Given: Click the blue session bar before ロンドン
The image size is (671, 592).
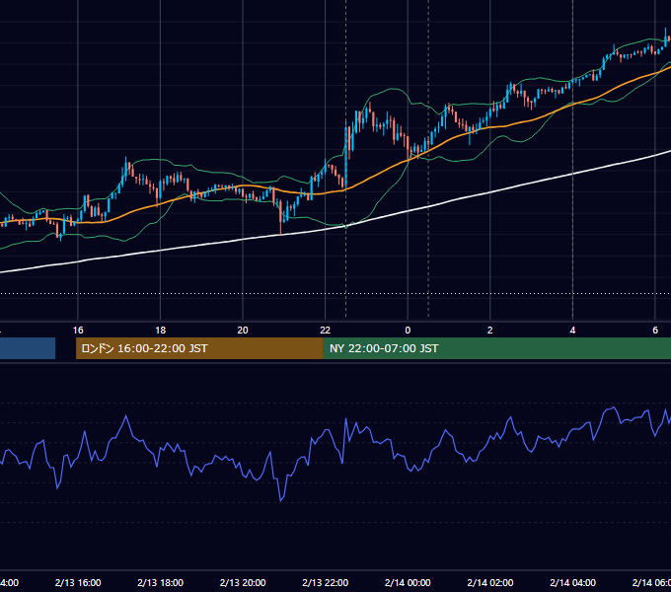Looking at the screenshot, I should coord(28,348).
